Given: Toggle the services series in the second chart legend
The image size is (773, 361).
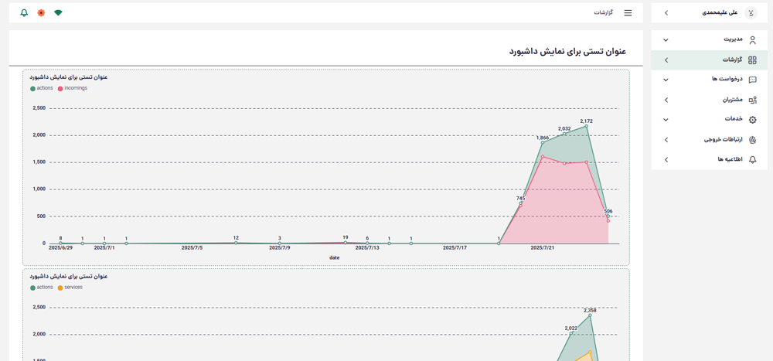Looking at the screenshot, I should 73,288.
